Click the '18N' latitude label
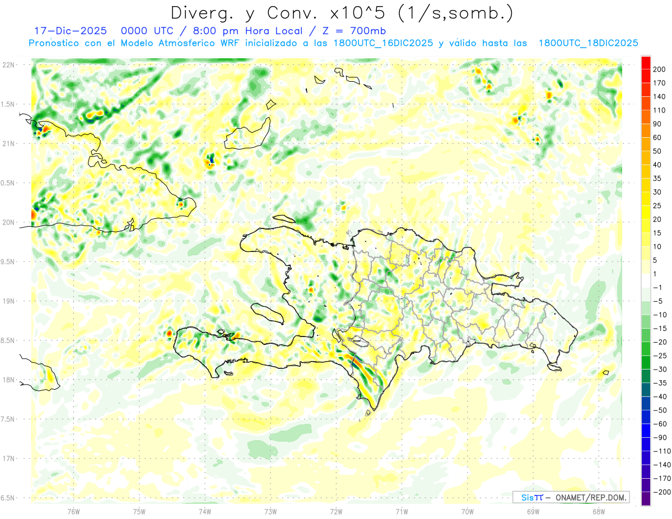Viewport: 672px width, 519px height. pos(8,380)
